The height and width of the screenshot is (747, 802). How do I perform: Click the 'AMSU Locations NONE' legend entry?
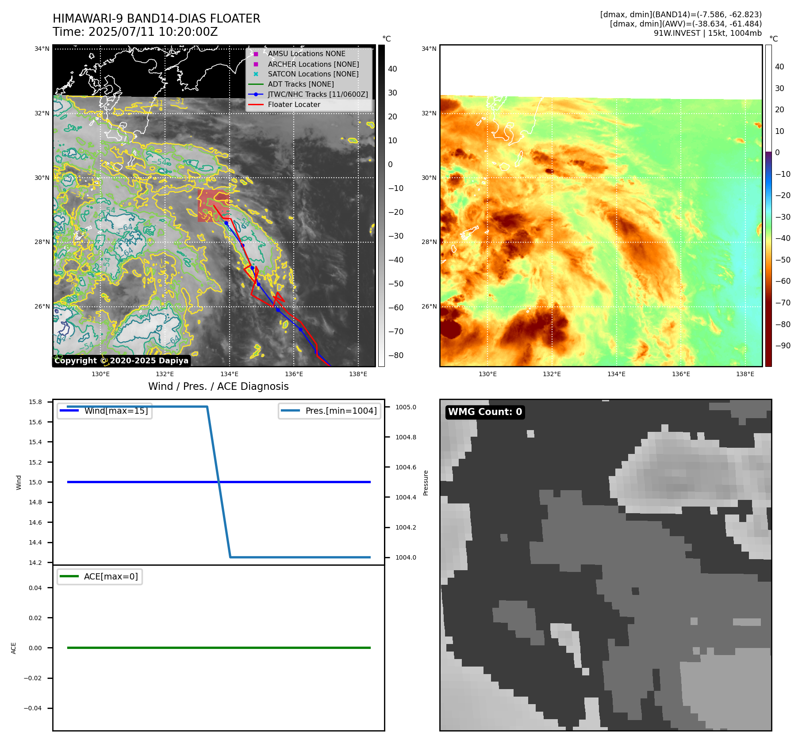[x=307, y=54]
